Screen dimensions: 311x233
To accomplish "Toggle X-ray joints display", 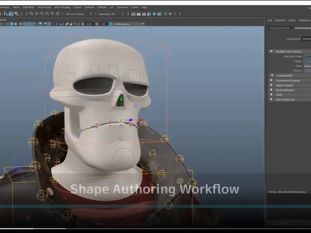I will (x=76, y=24).
